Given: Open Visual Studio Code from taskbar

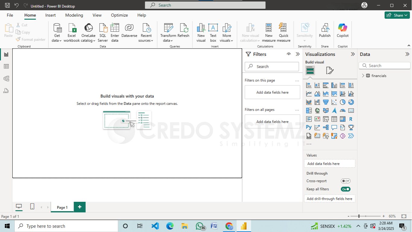Looking at the screenshot, I should click(x=155, y=226).
